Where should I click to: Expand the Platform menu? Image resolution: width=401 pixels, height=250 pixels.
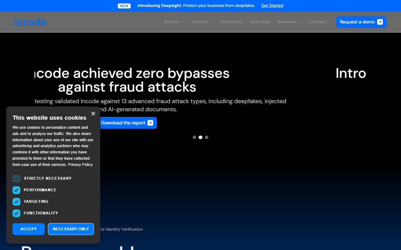pos(174,22)
